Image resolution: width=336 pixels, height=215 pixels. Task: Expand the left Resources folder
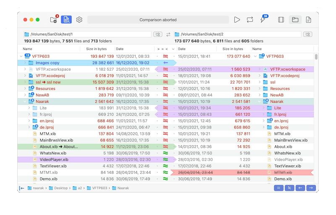[29, 89]
